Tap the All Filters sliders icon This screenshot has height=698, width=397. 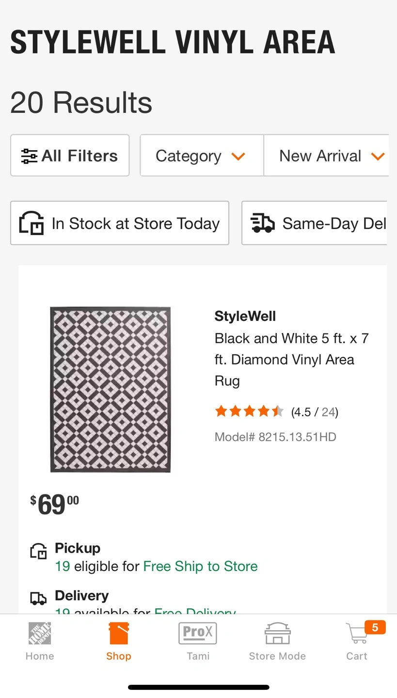pyautogui.click(x=29, y=156)
